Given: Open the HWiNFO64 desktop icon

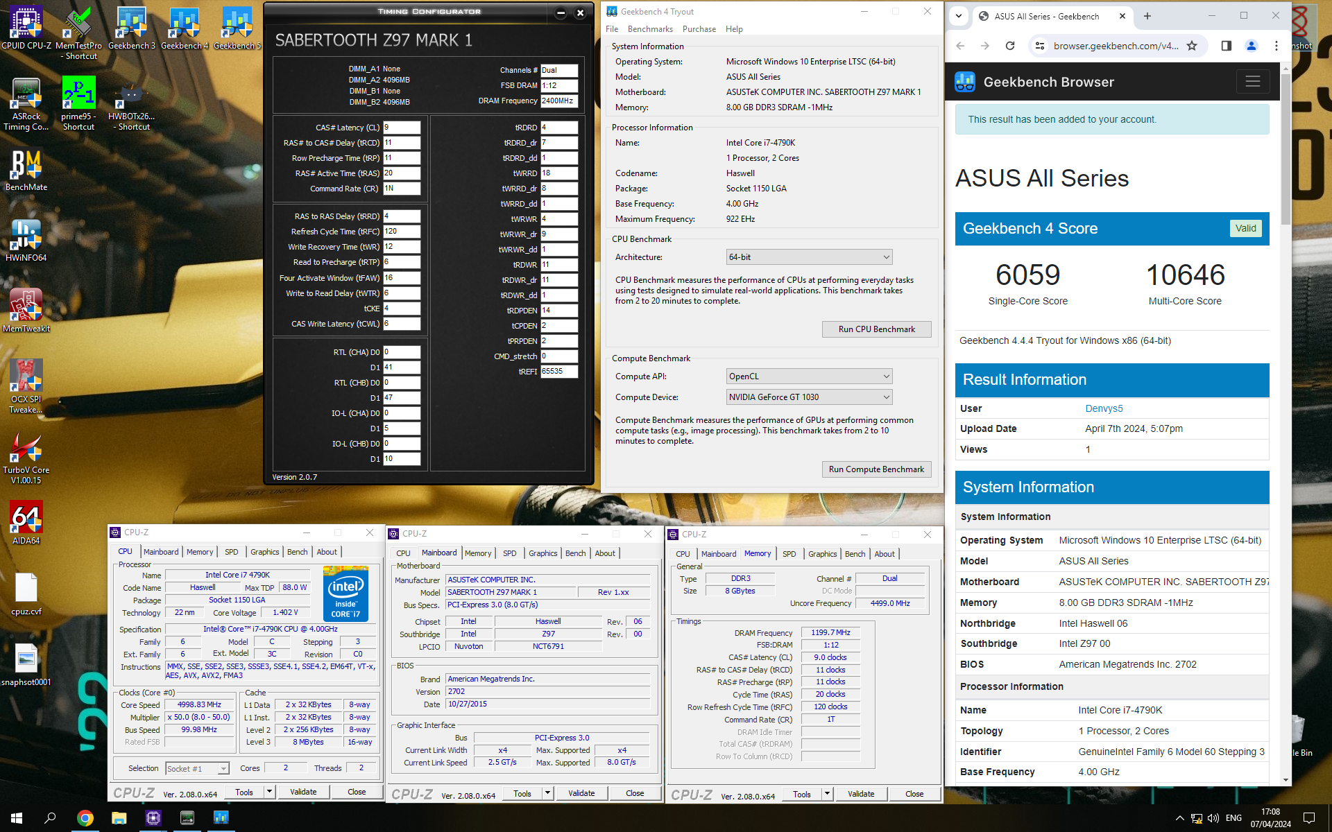Looking at the screenshot, I should (x=26, y=241).
